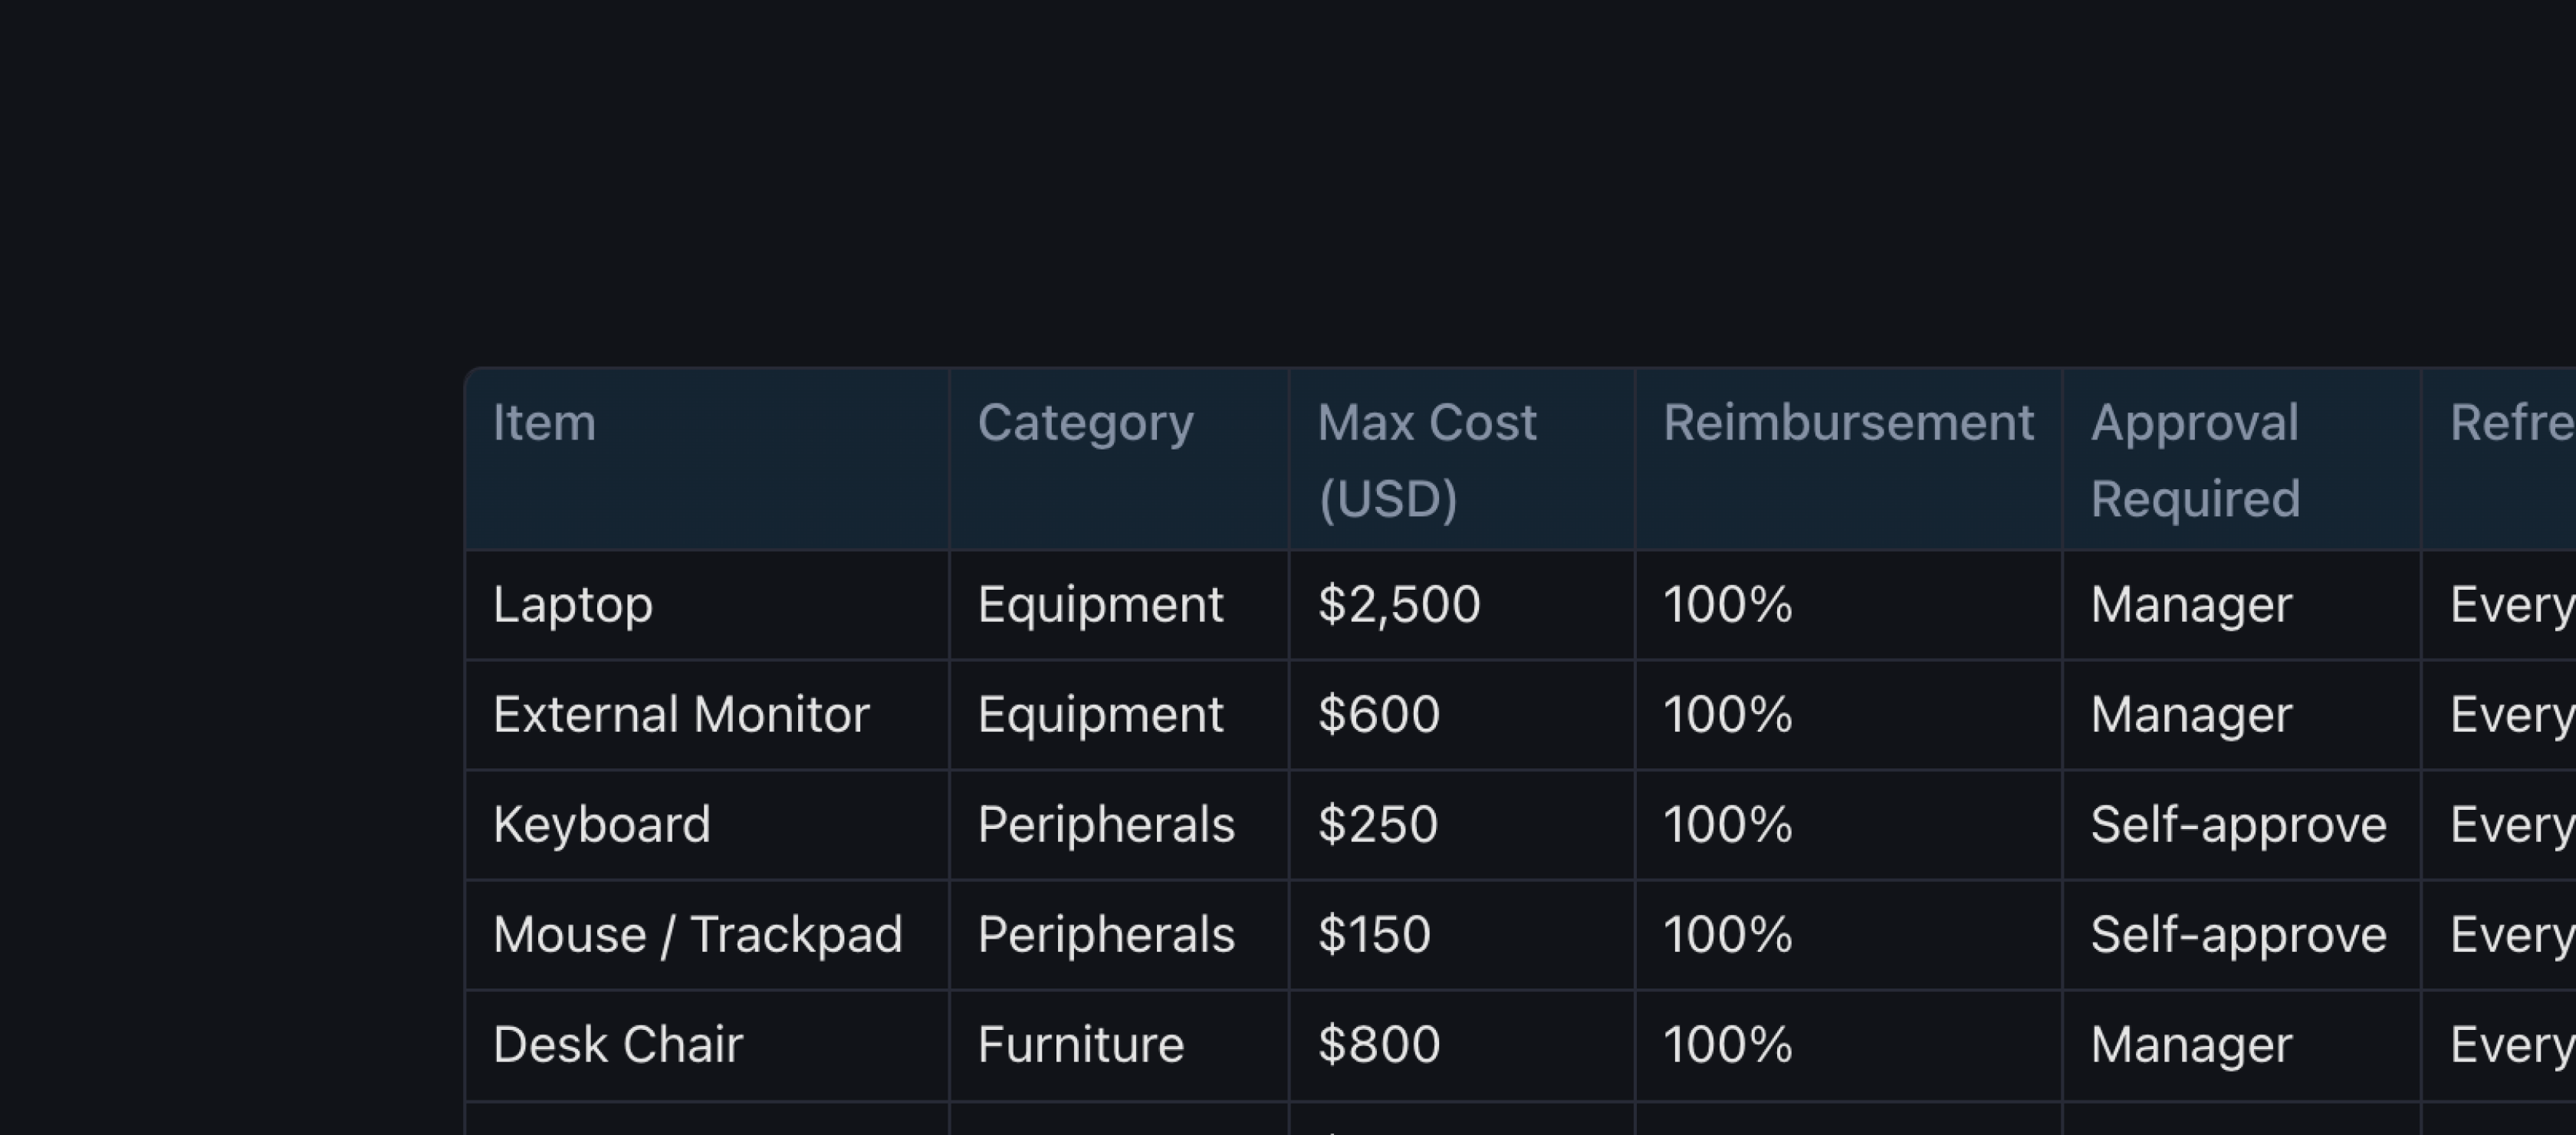Screen dimensions: 2576x1135
Task: Select Manager in the Desk Chair row
Action: (2191, 1045)
